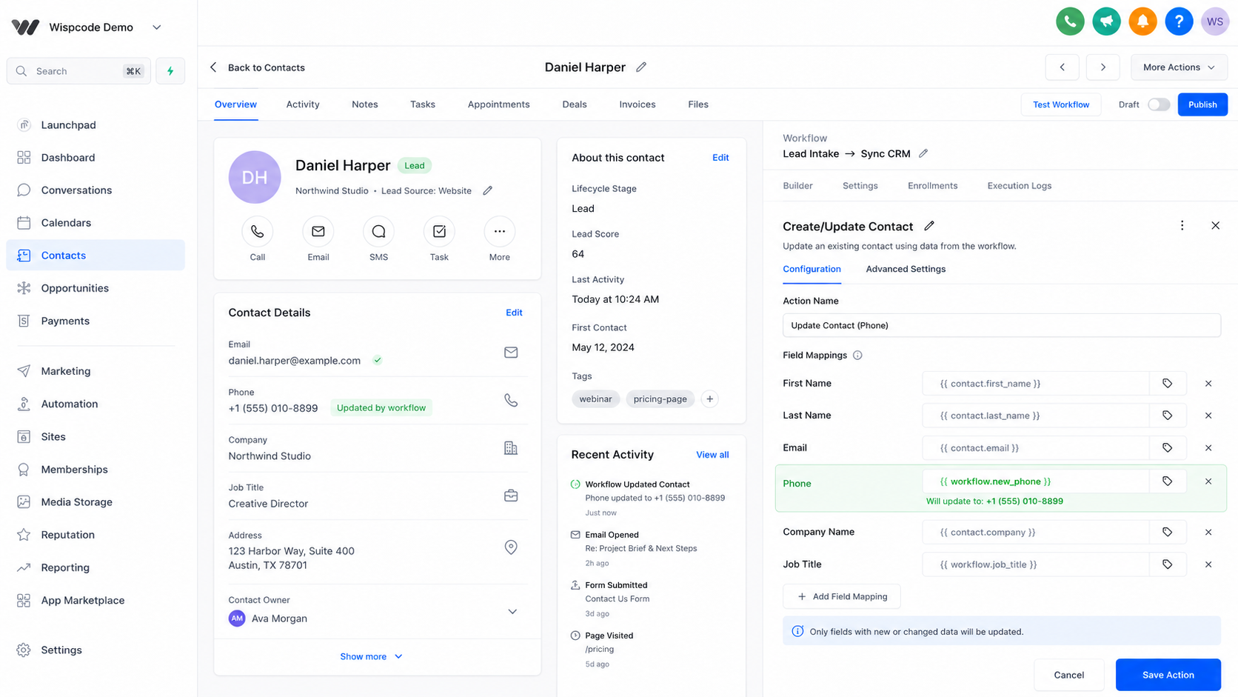This screenshot has width=1238, height=697.
Task: Open Settings in the sidebar
Action: (96, 650)
